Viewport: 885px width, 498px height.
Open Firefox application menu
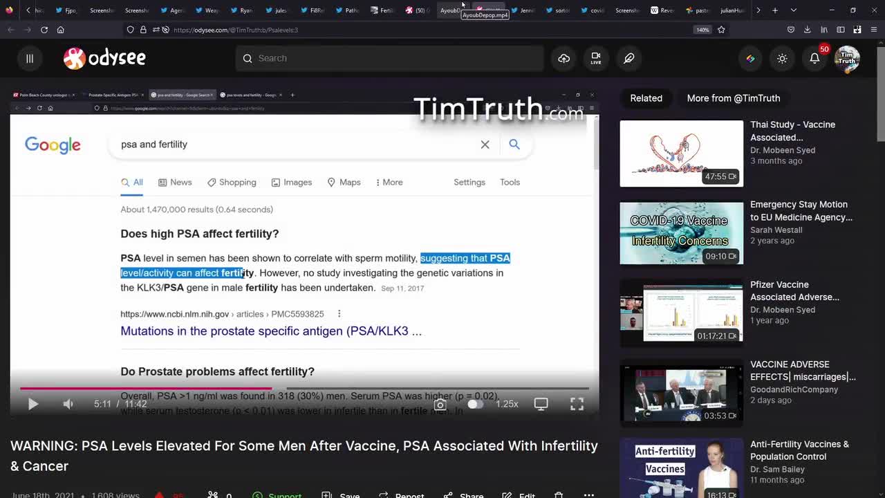tap(873, 30)
